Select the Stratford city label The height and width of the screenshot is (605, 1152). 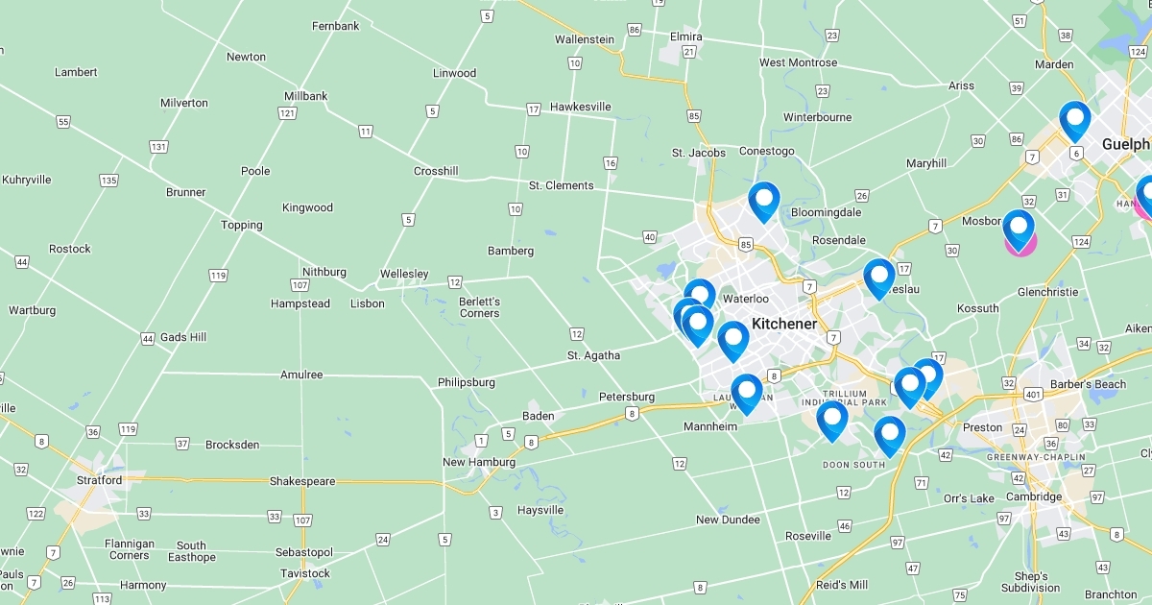(x=99, y=480)
